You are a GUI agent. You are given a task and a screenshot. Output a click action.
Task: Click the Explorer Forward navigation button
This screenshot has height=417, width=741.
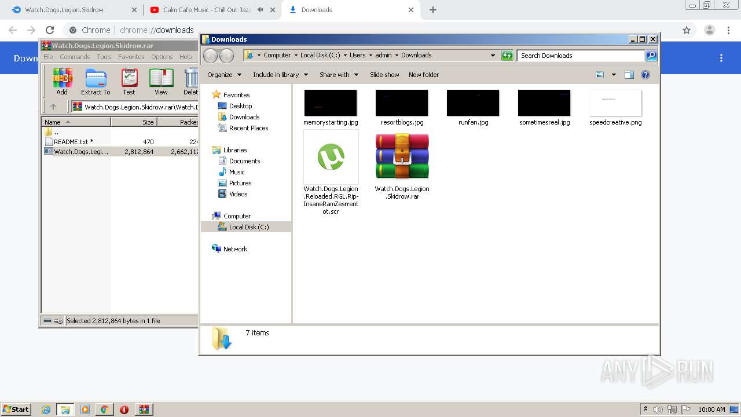[227, 56]
